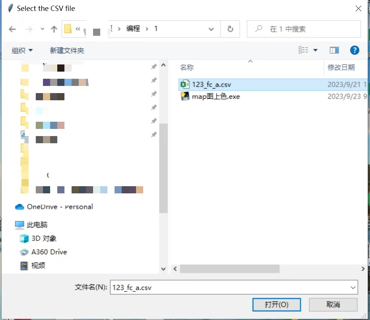Select OneDrive - Personal in the sidebar
This screenshot has width=370, height=320.
tap(59, 207)
